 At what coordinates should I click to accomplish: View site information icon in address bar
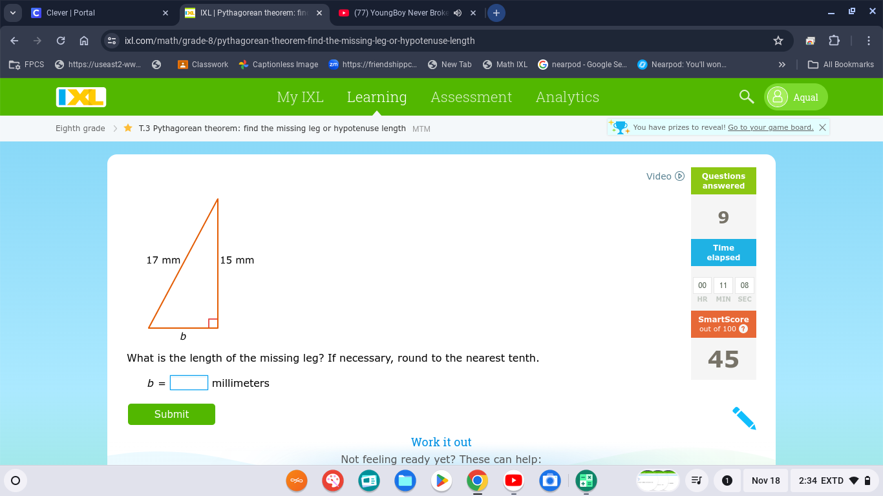[112, 41]
